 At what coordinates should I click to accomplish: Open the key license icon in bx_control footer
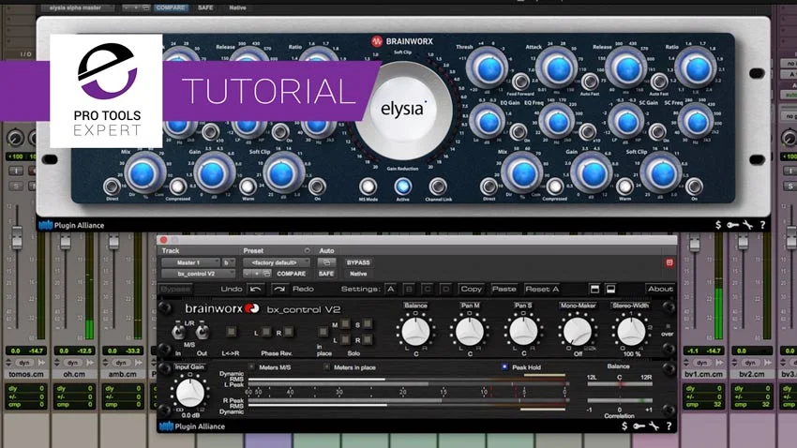639,426
